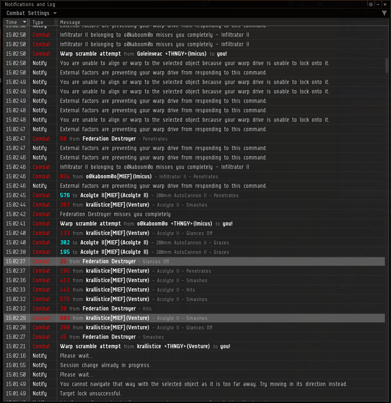The height and width of the screenshot is (403, 391).
Task: Click the Type column header
Action: [x=43, y=22]
